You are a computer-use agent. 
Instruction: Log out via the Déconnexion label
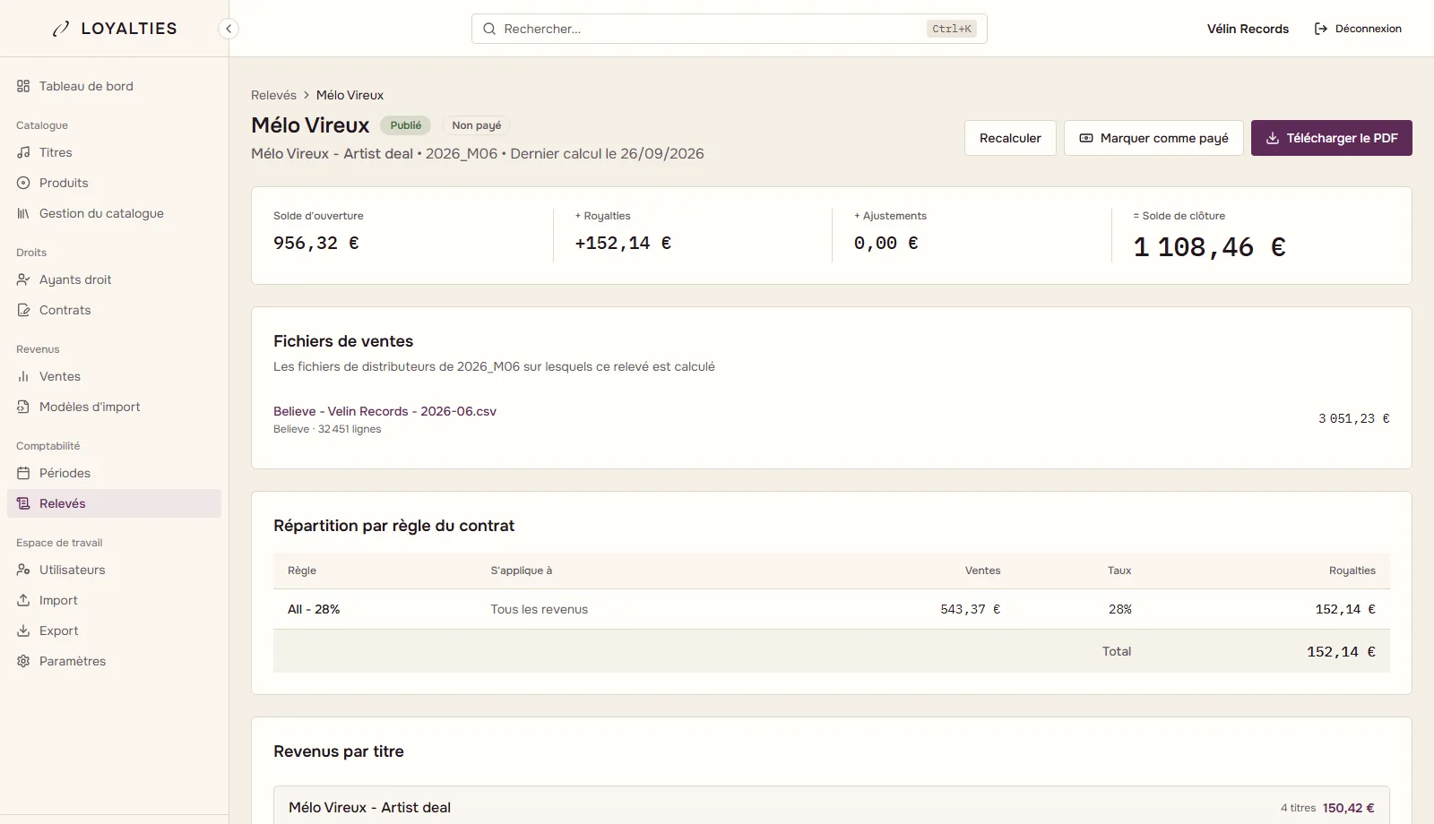click(x=1368, y=29)
